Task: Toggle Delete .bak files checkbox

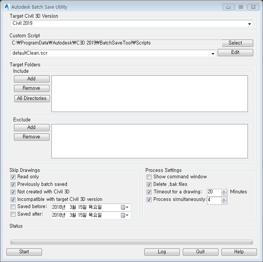Action: [x=149, y=184]
